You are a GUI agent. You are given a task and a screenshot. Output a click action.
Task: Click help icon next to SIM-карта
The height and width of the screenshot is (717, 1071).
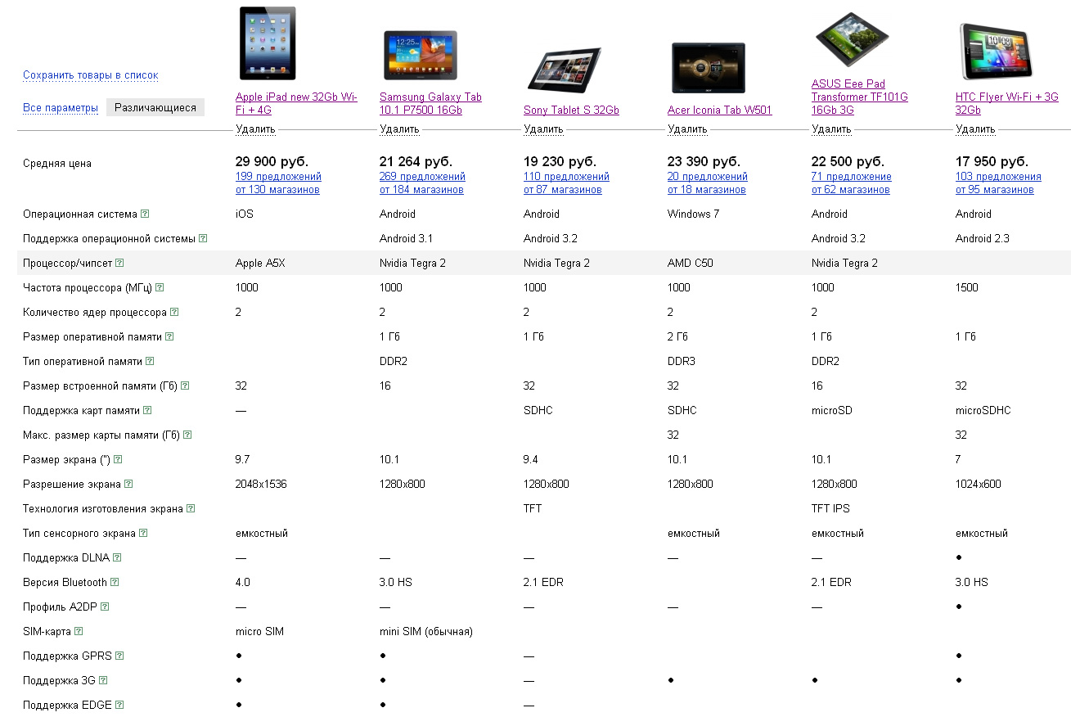pos(78,631)
